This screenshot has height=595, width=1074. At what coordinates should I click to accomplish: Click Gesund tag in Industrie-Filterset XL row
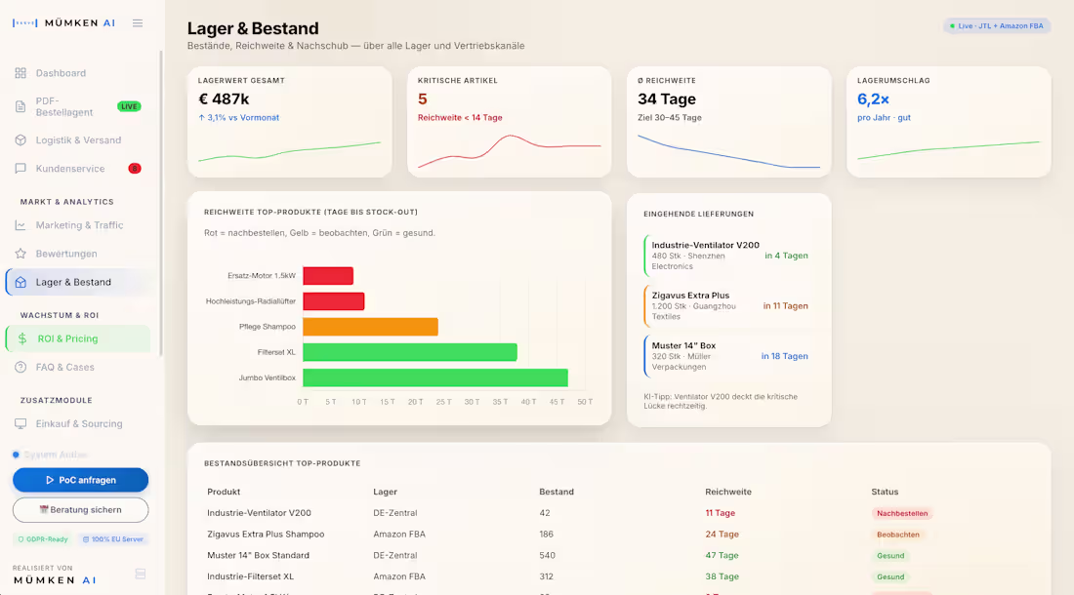pos(890,577)
